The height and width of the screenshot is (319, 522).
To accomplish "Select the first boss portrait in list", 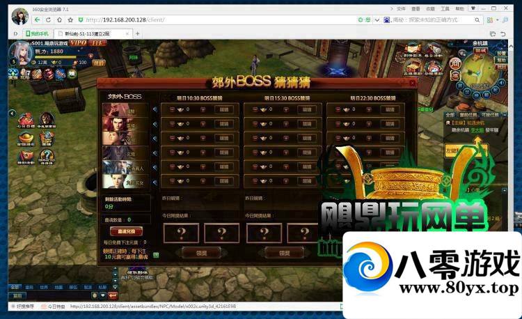I will [125, 110].
